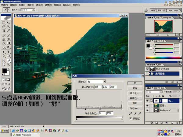This screenshot has width=183, height=137.
Task: Open the 窗口(W) menu
Action: pyautogui.click(x=66, y=5)
